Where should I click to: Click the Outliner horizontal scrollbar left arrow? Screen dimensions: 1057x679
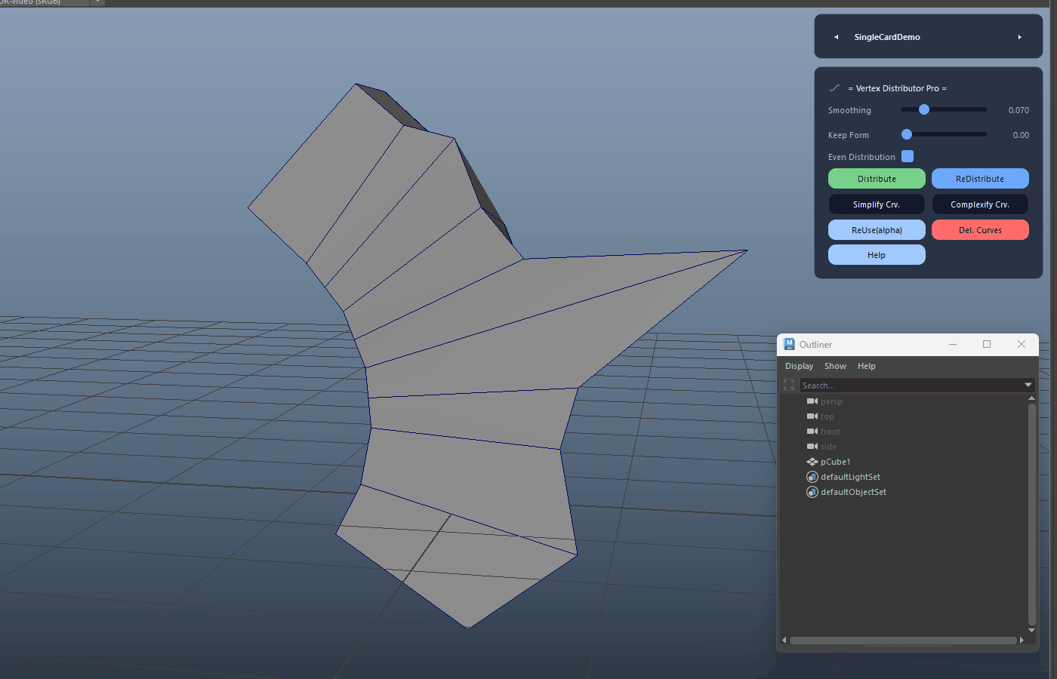click(784, 641)
